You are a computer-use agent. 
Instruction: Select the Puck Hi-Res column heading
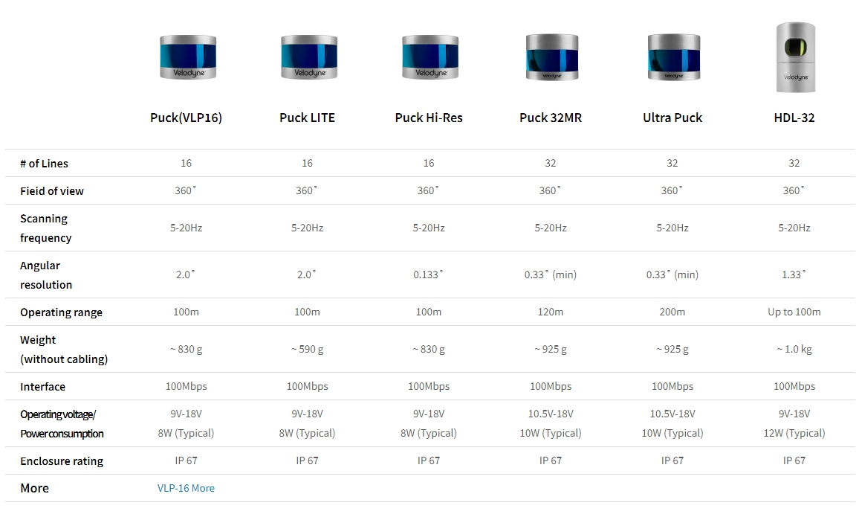429,118
